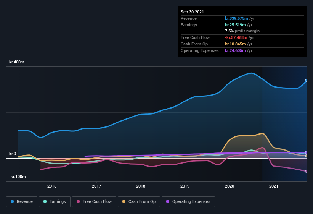Toggle the Cash From Op legend button
This screenshot has width=313, height=214.
[x=139, y=202]
